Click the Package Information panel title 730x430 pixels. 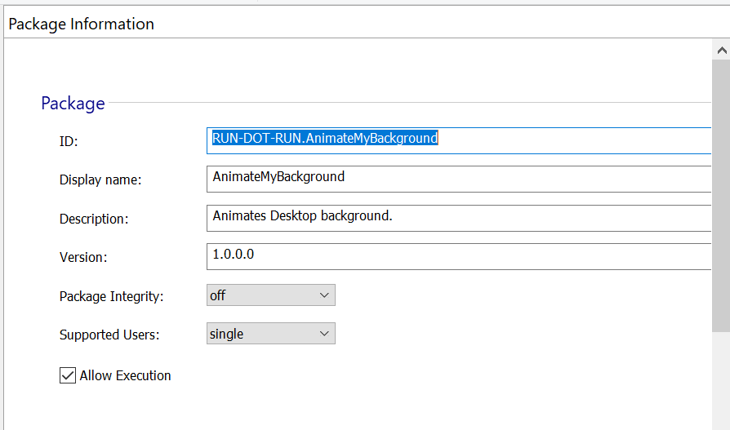point(81,24)
